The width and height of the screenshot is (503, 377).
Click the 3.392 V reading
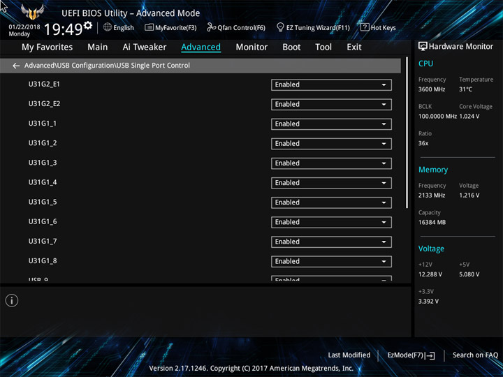click(428, 302)
